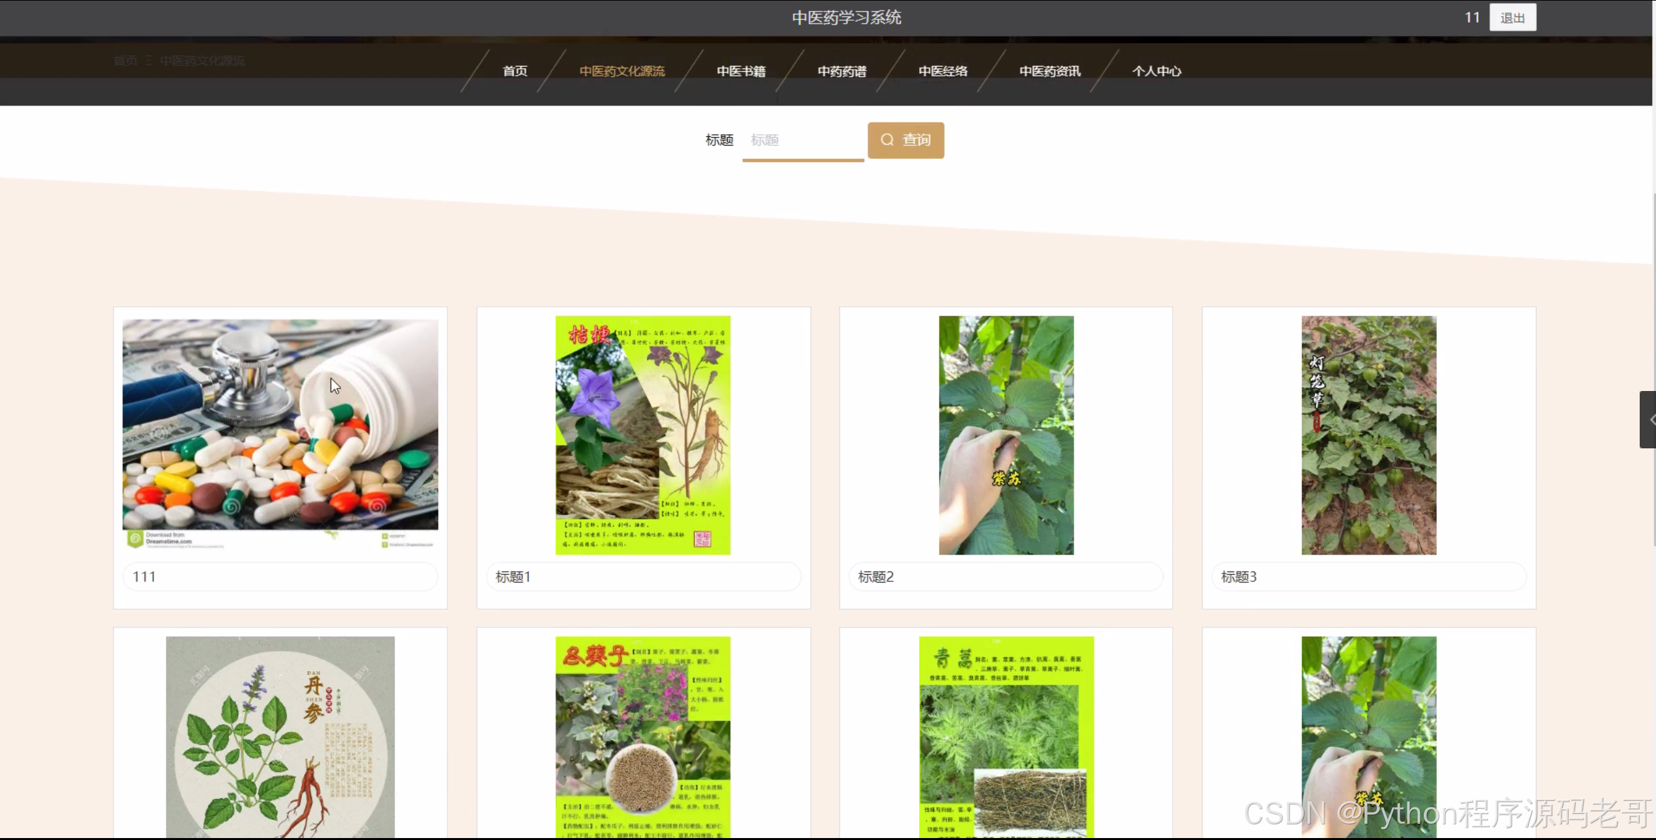Go to 中医书籍 section

point(741,71)
